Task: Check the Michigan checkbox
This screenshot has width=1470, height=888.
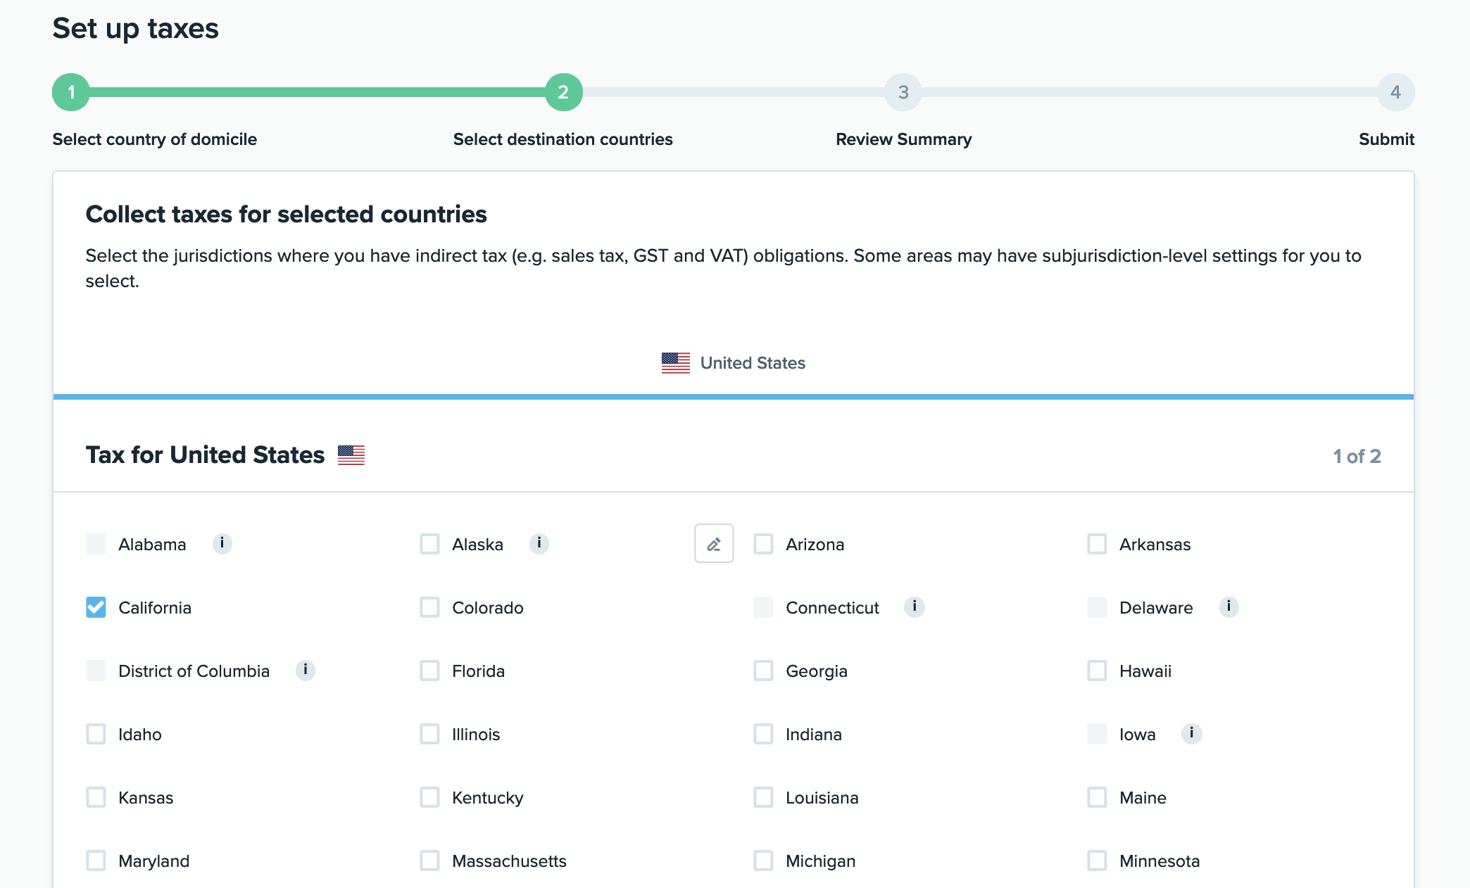Action: pyautogui.click(x=763, y=861)
